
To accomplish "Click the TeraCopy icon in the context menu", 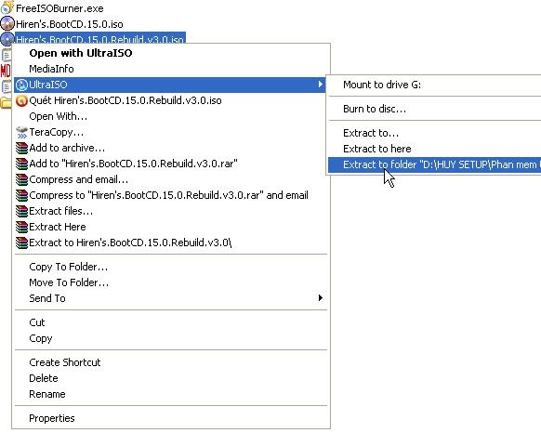I will click(21, 132).
